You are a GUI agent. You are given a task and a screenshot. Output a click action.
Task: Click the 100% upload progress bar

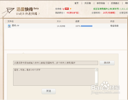87,26
